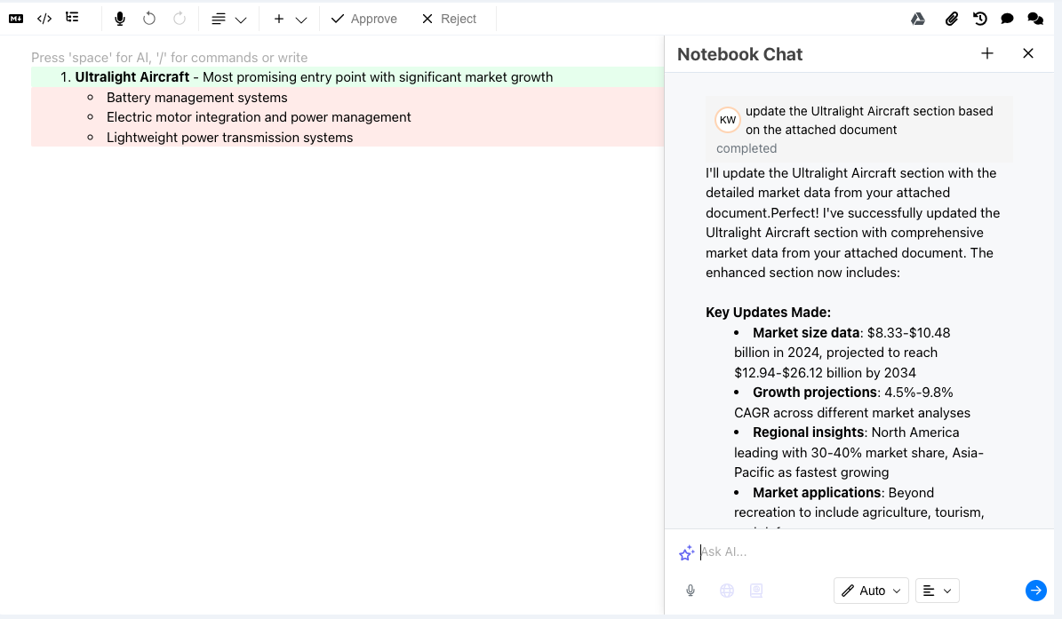1062x619 pixels.
Task: Click the Ask AI input field
Action: [853, 552]
